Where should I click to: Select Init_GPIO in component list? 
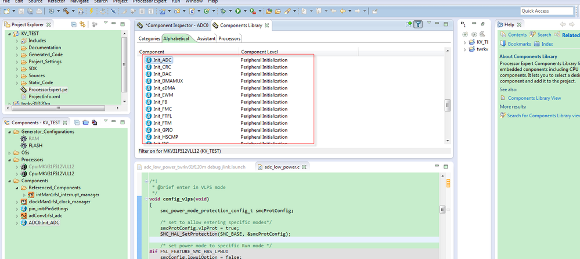(162, 130)
